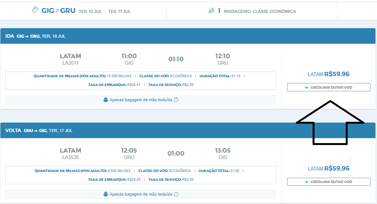Open the 1 passageiro, classe econômica selector
This screenshot has height=204, width=377.
pyautogui.click(x=257, y=11)
